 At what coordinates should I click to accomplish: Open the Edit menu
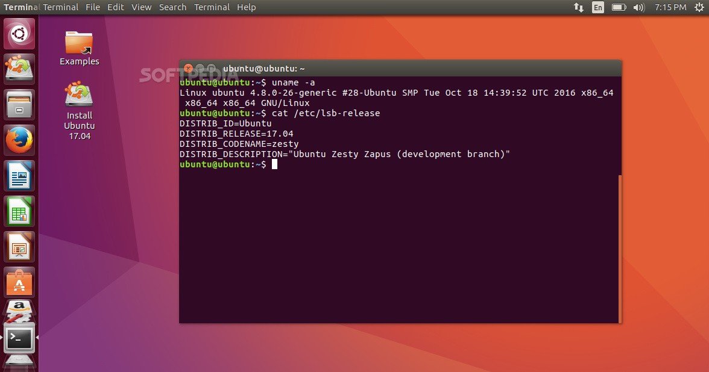point(115,7)
